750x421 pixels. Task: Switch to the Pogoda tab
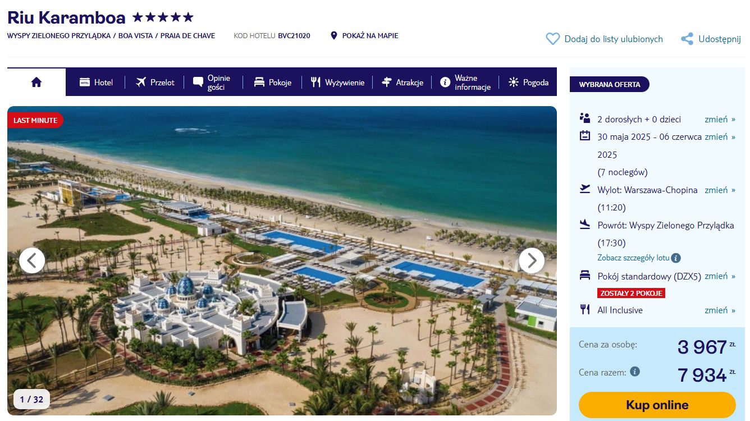(528, 83)
